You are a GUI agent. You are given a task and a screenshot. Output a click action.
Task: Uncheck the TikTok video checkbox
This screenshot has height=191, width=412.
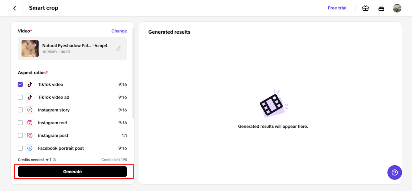(20, 84)
